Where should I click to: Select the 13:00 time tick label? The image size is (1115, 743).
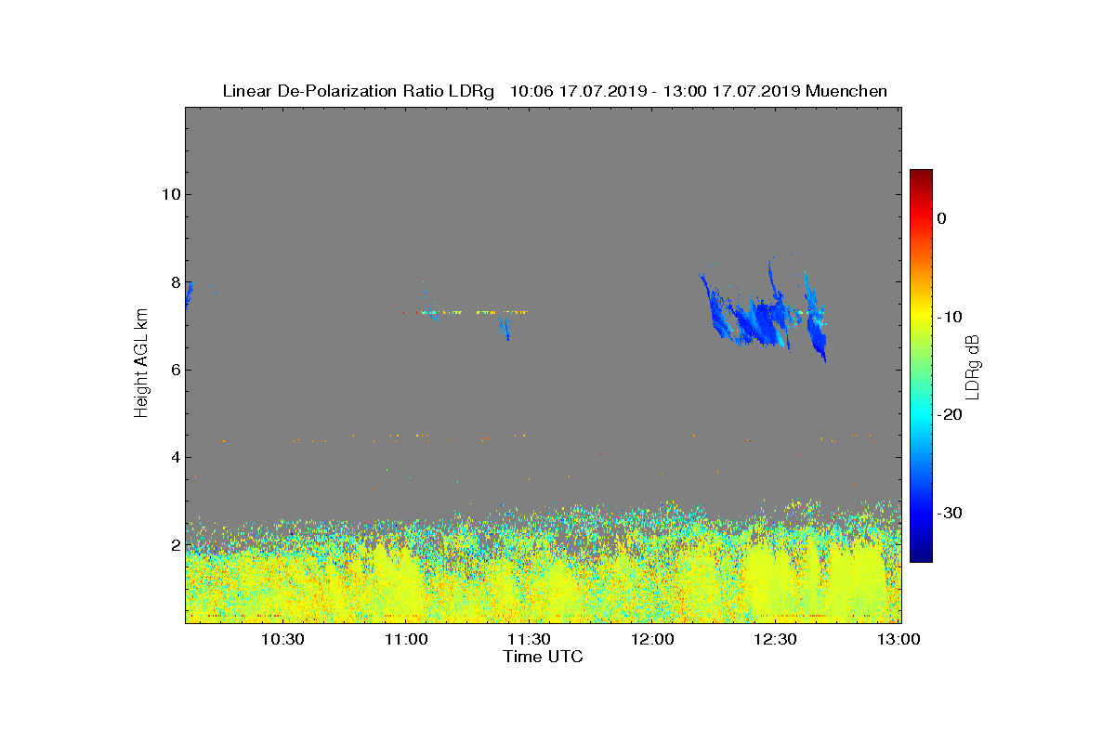pyautogui.click(x=899, y=639)
